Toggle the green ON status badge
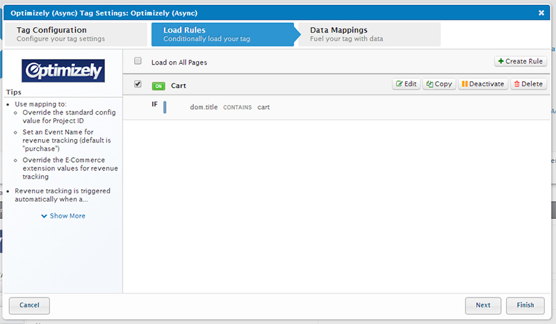Screen dimensions: 556x324 coord(158,86)
